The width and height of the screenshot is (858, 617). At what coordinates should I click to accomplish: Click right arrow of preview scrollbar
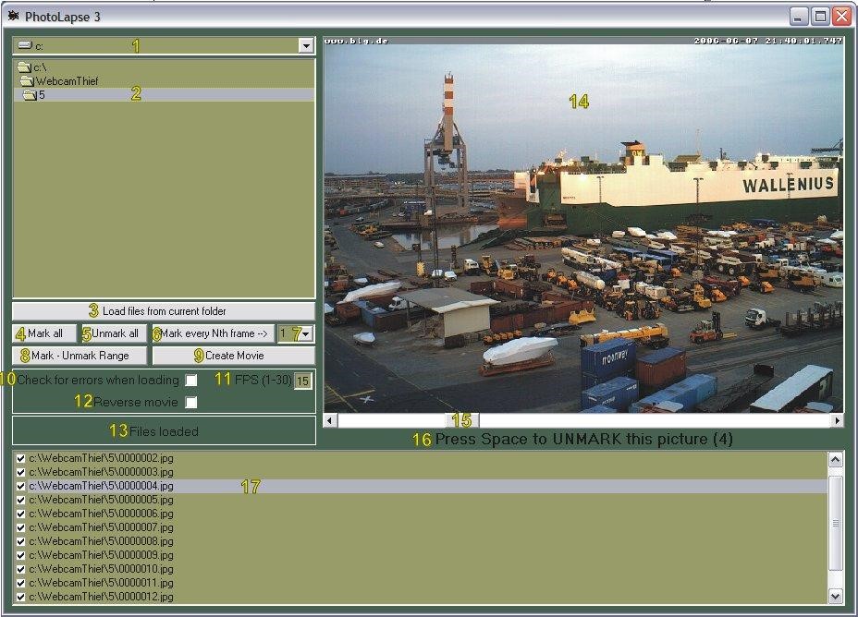pos(837,421)
